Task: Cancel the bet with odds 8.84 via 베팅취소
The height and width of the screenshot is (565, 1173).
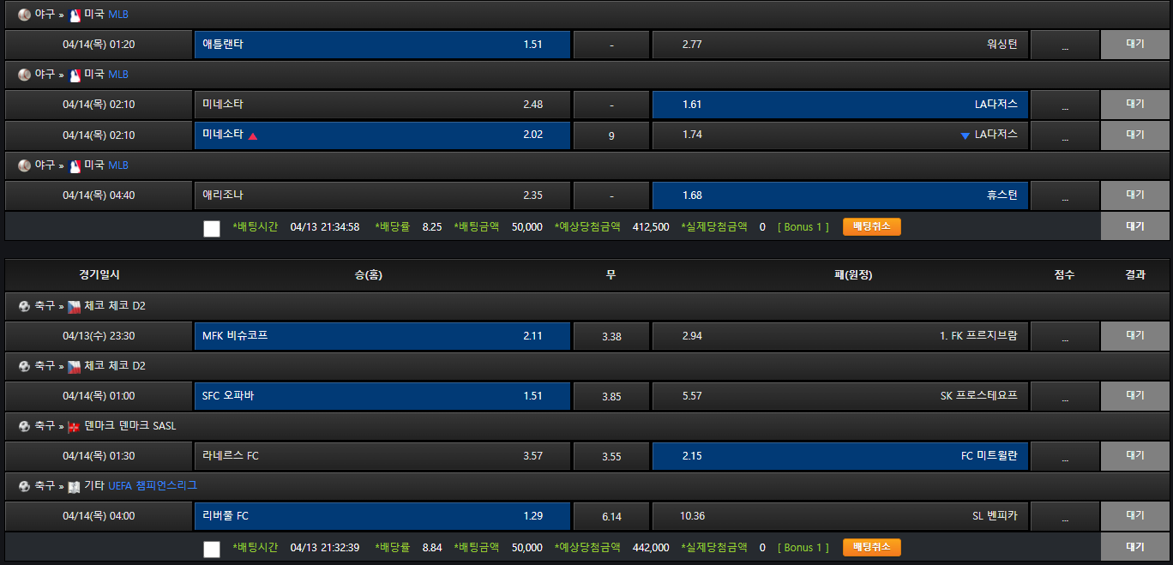Action: click(x=872, y=547)
